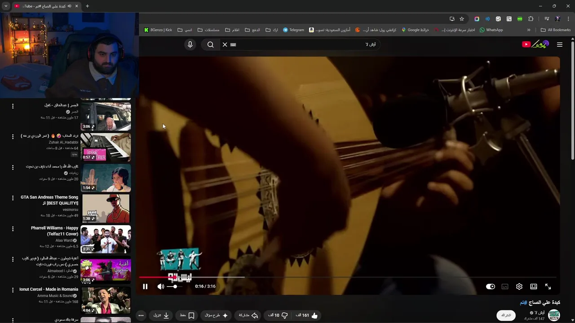Open the YouTube hamburger guide menu
Image resolution: width=575 pixels, height=323 pixels.
tap(559, 44)
